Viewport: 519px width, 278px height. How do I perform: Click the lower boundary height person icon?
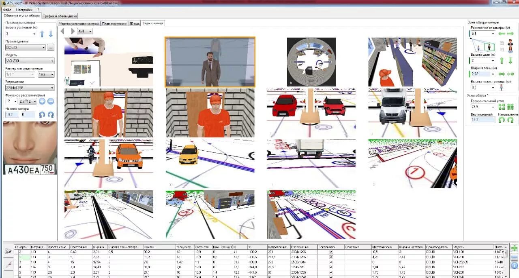502,87
